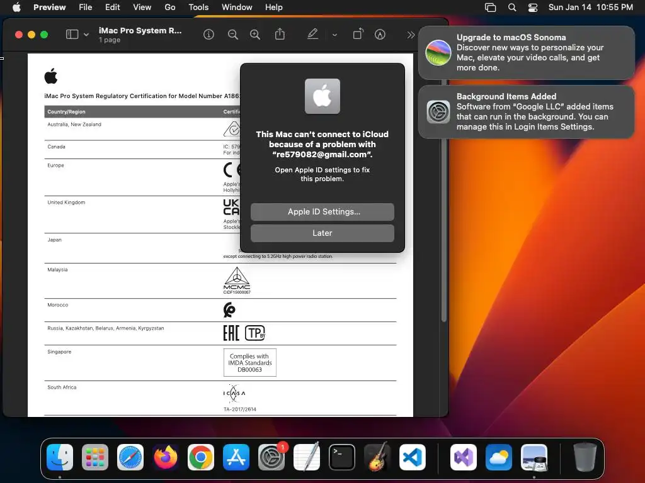The height and width of the screenshot is (483, 645).
Task: Open the Weather app from the Dock
Action: coord(499,457)
